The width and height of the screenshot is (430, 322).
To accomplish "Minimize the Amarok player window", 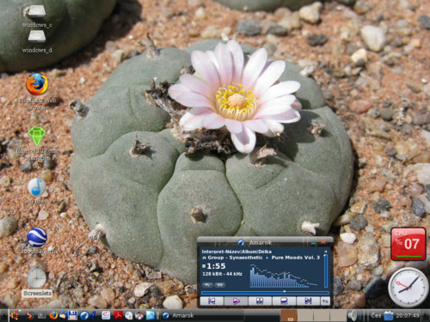I will [x=313, y=243].
